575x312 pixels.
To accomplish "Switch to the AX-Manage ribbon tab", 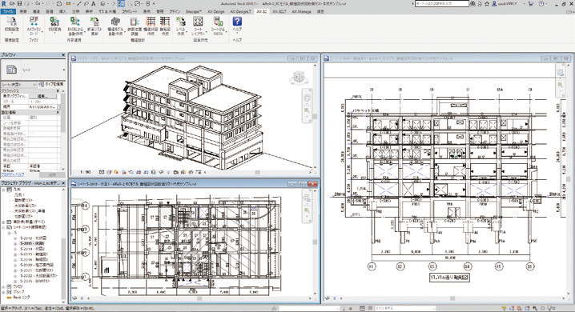I will coord(301,12).
